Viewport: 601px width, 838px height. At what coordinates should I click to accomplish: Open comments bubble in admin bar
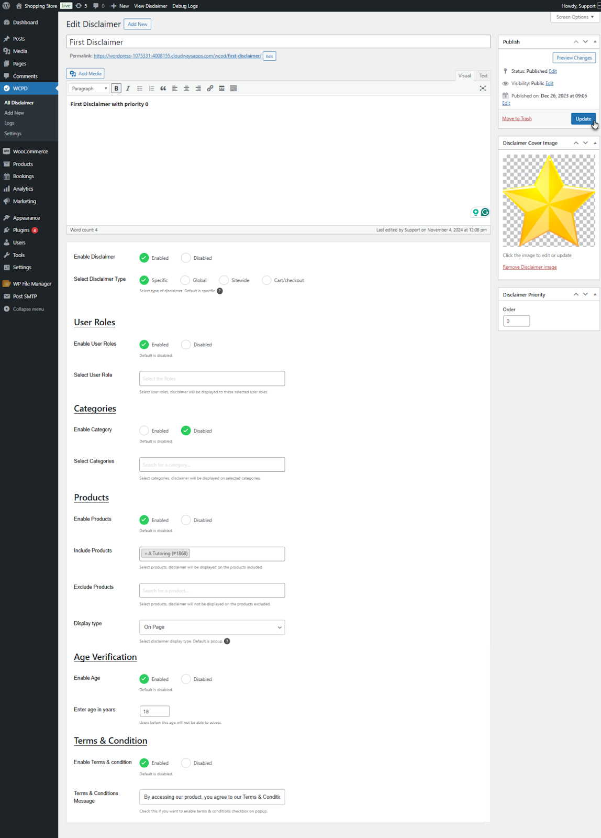pos(98,6)
